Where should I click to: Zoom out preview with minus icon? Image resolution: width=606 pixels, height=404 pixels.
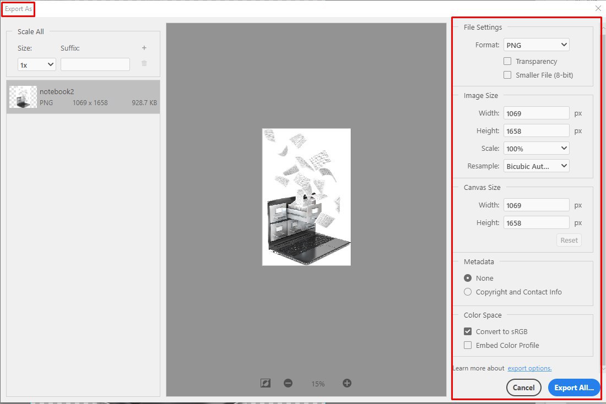[x=288, y=383]
